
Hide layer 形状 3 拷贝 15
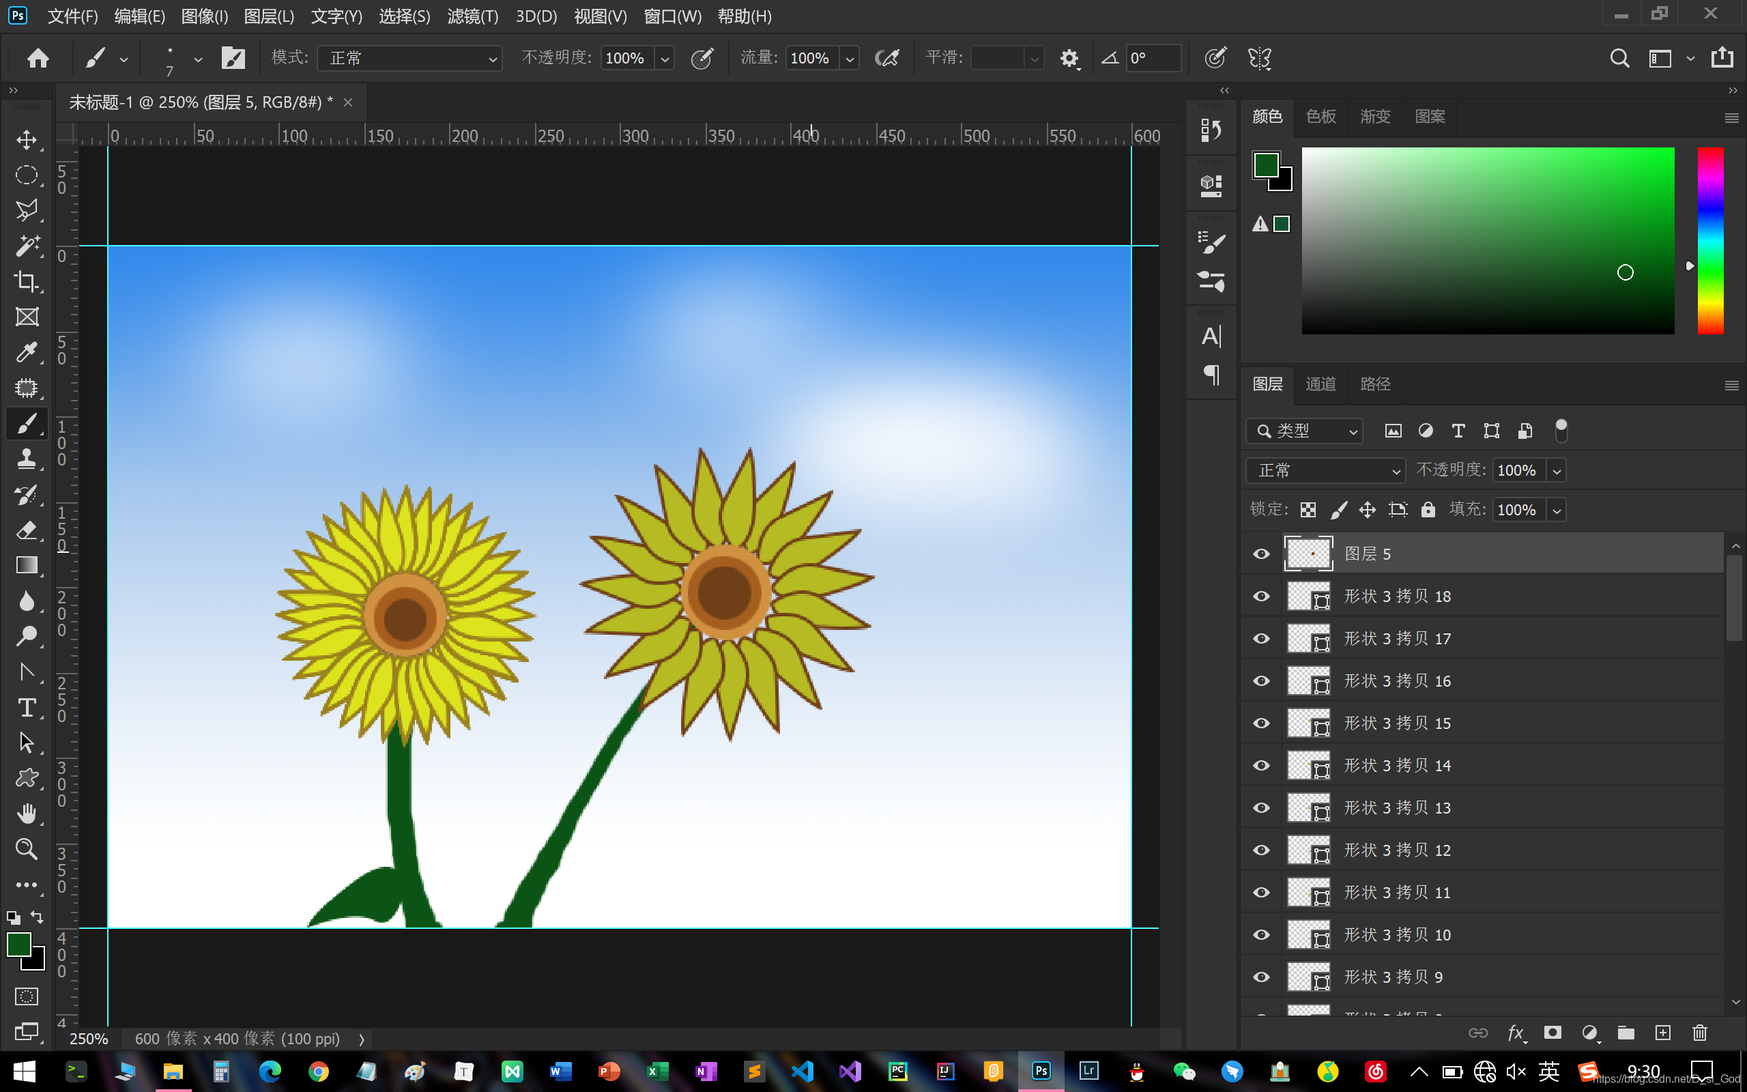point(1261,723)
